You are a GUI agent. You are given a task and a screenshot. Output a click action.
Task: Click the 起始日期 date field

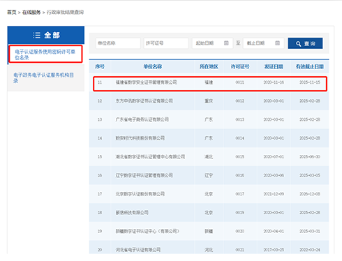tap(212, 43)
